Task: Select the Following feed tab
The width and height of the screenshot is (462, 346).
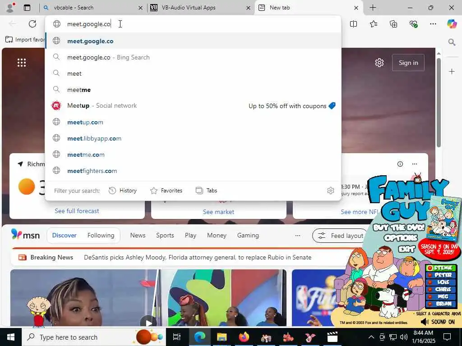Action: [x=101, y=235]
